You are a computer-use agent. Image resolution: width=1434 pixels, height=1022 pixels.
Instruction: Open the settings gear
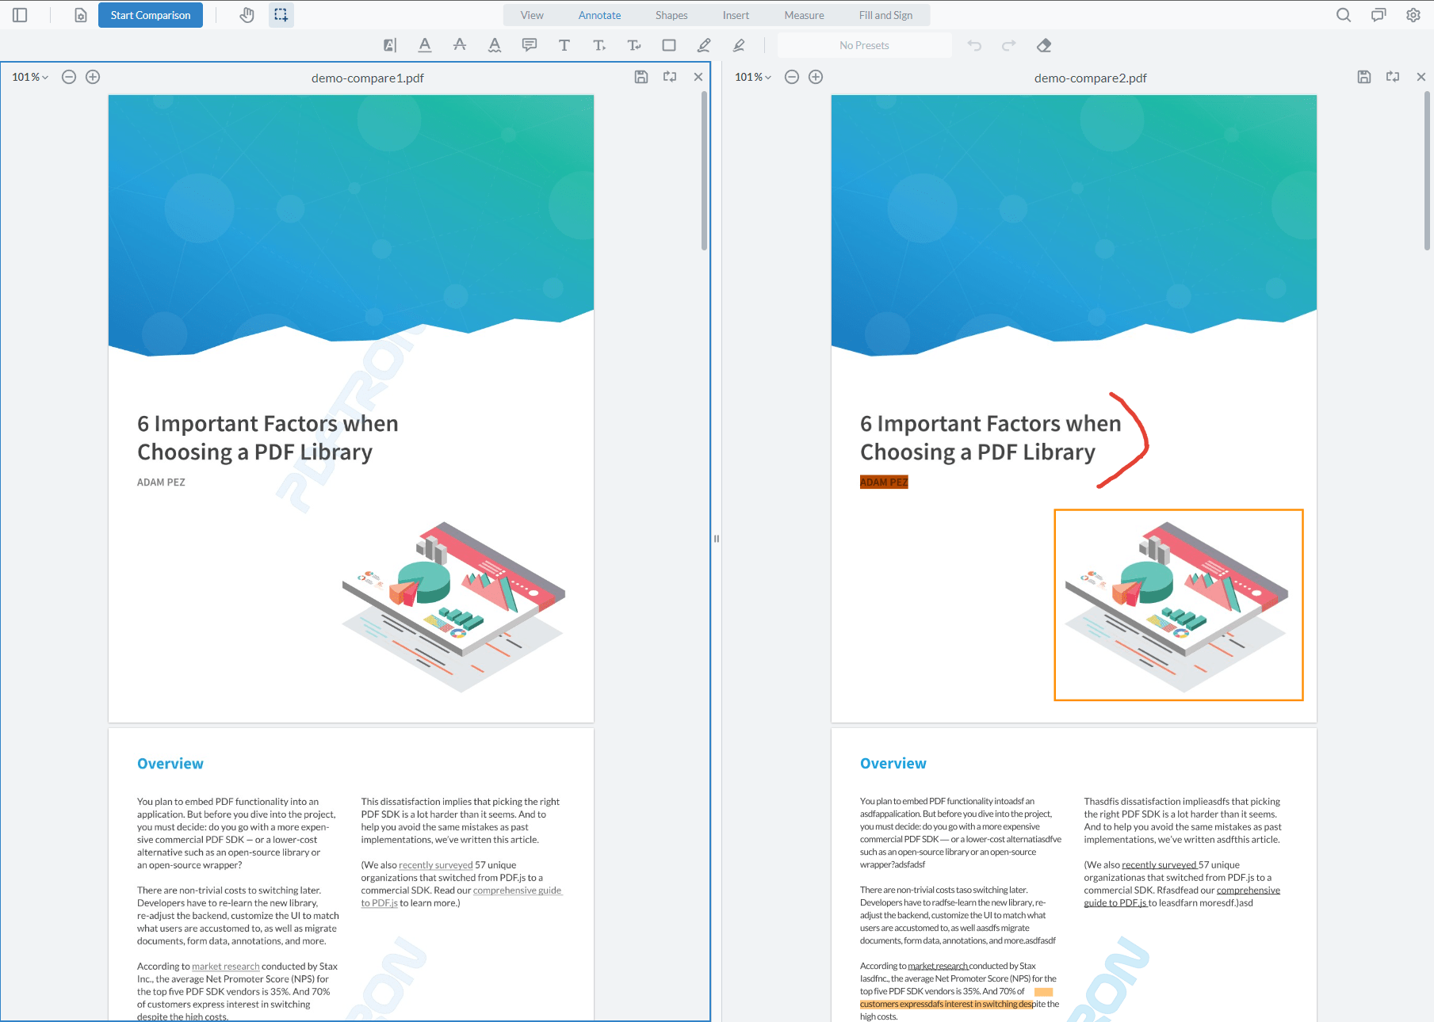coord(1413,15)
